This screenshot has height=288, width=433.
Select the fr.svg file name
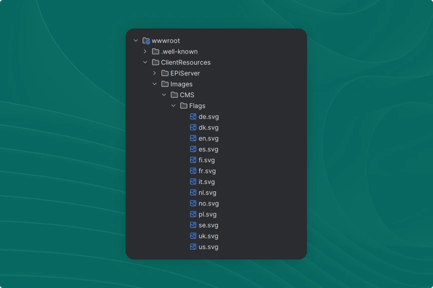tap(207, 171)
